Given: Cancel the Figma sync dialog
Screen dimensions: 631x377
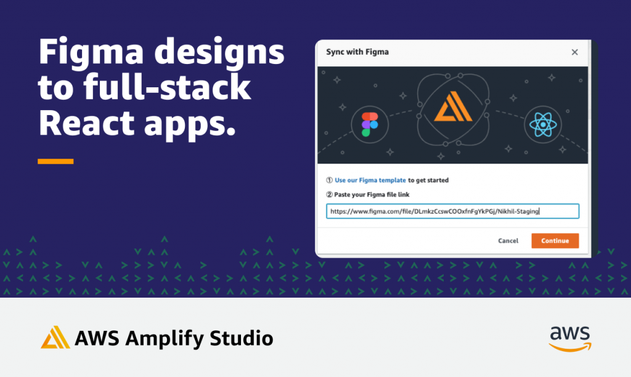Looking at the screenshot, I should coord(508,240).
